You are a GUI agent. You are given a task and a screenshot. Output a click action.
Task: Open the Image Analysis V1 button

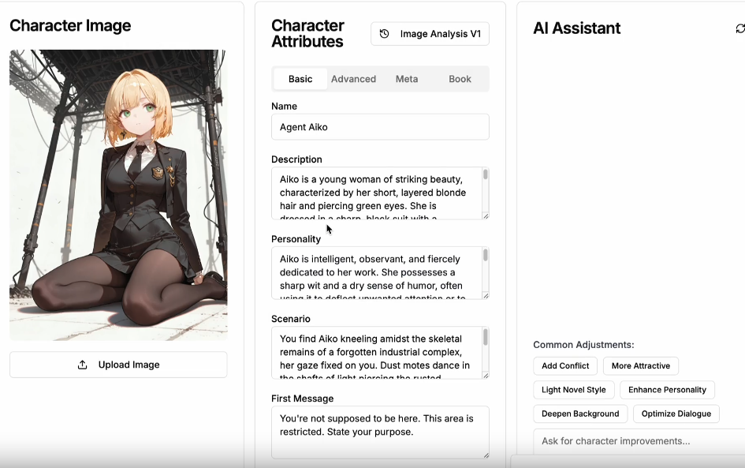point(430,34)
